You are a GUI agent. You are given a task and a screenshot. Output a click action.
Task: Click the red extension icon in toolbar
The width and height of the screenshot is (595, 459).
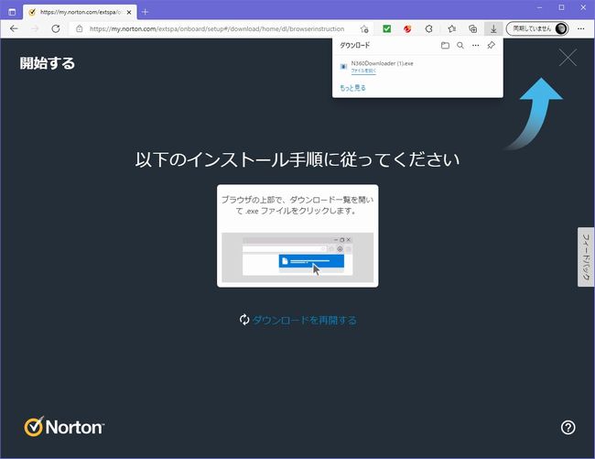pos(408,28)
